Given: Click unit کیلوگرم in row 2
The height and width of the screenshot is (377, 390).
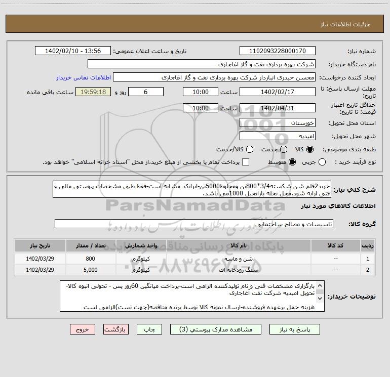Looking at the screenshot, I should click(141, 270).
